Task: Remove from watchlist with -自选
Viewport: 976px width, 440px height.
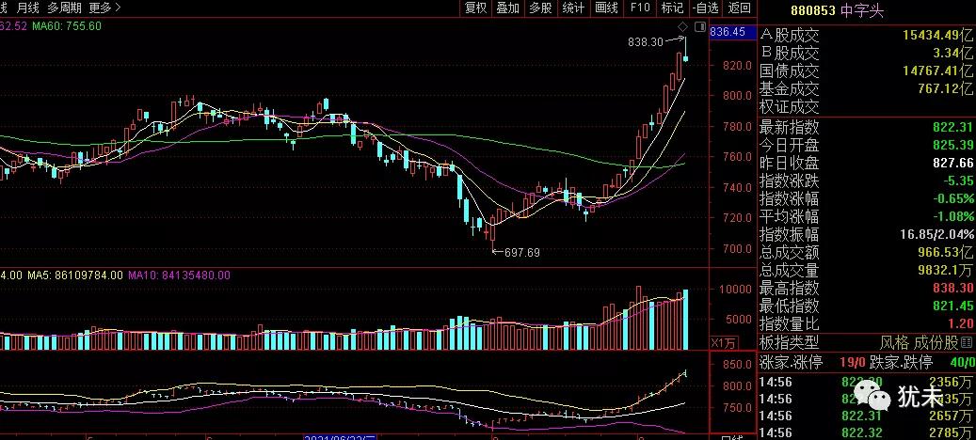Action: tap(706, 8)
